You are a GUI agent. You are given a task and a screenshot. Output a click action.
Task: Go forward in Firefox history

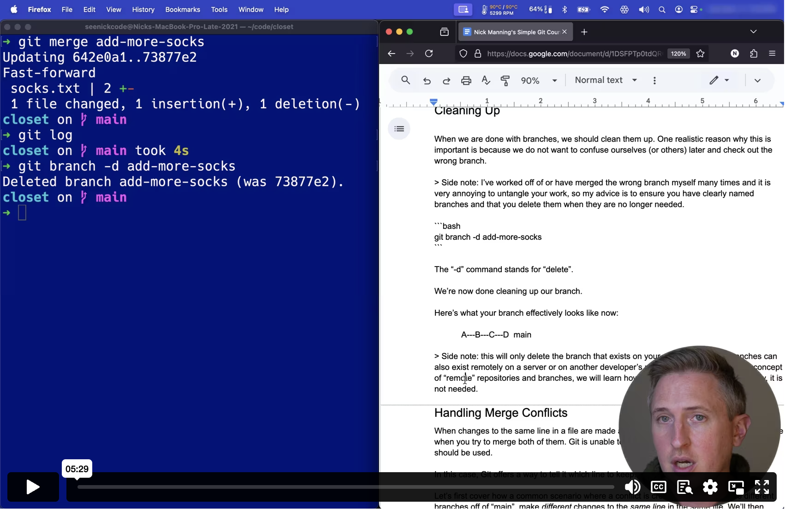tap(410, 54)
